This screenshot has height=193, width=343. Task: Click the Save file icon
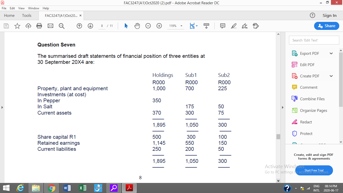6,26
